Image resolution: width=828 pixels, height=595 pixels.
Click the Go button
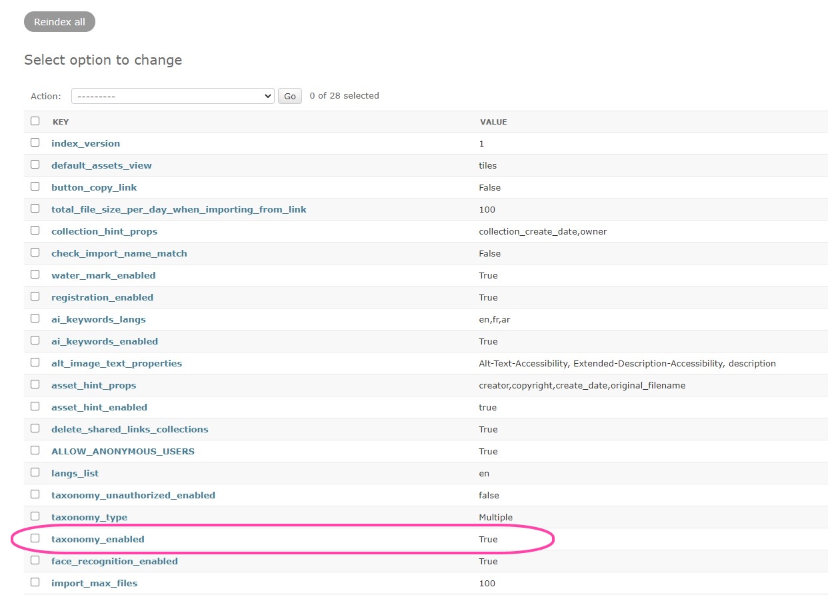coord(290,96)
